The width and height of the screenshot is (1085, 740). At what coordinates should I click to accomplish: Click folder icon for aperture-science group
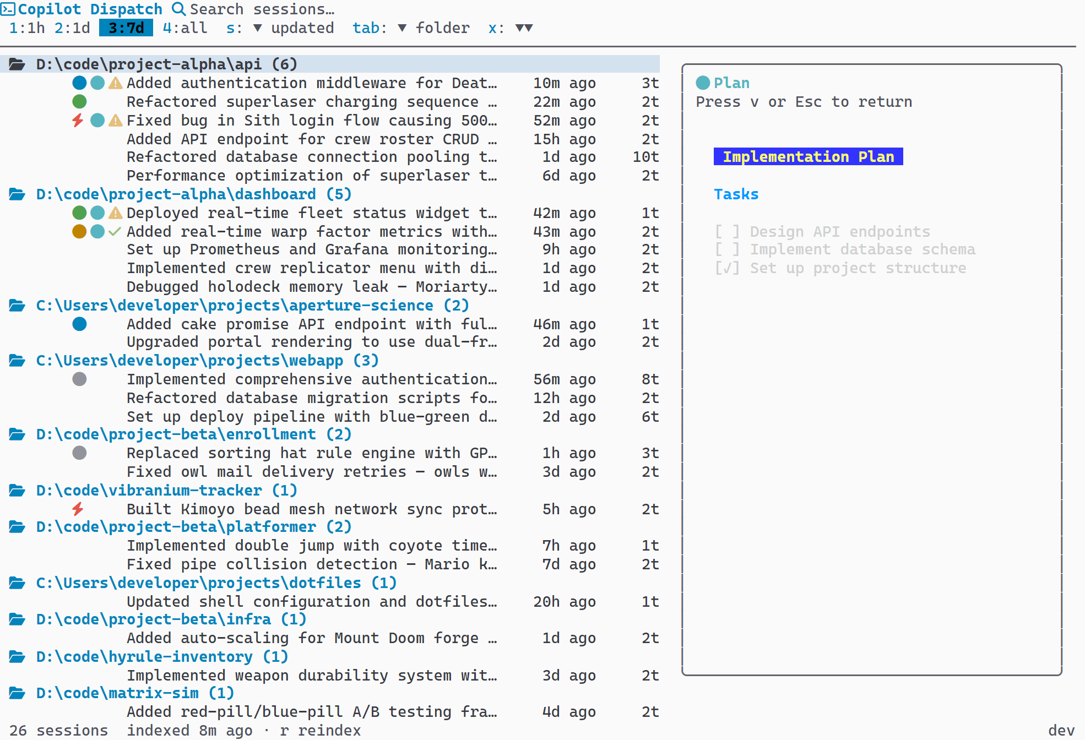click(x=17, y=306)
